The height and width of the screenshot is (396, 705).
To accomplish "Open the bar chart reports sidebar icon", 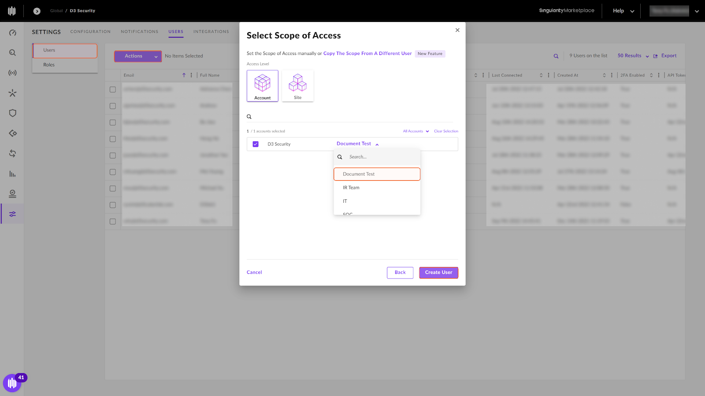I will tap(12, 174).
